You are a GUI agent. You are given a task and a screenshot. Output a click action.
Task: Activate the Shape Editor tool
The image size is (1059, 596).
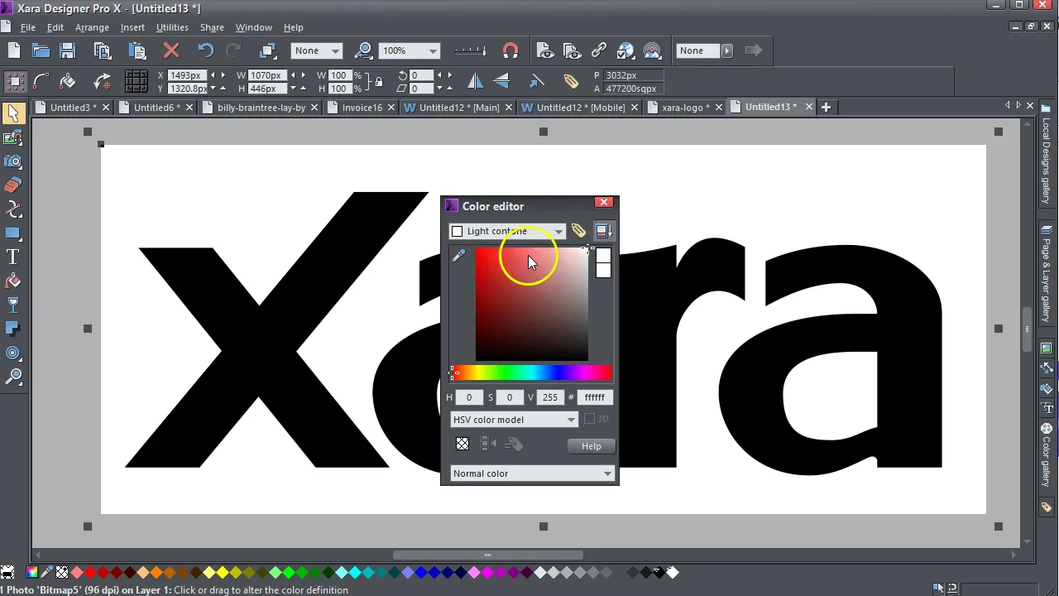[x=13, y=209]
